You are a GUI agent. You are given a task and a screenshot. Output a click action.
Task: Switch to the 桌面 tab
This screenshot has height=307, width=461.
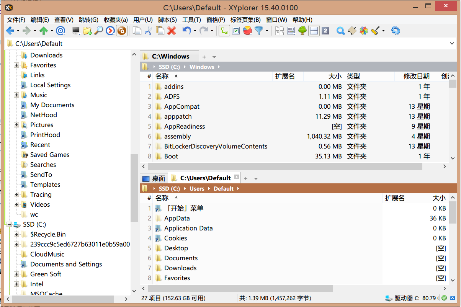pyautogui.click(x=154, y=178)
